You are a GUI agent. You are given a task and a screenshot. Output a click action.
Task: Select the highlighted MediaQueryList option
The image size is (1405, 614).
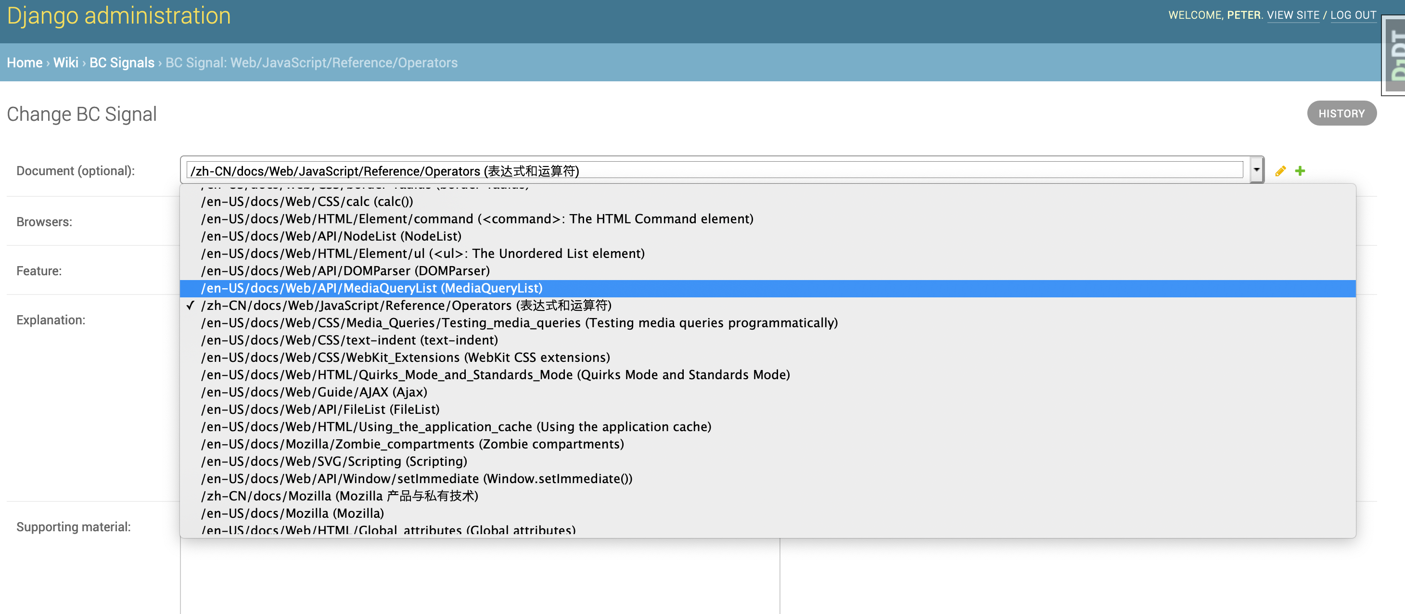(x=767, y=288)
